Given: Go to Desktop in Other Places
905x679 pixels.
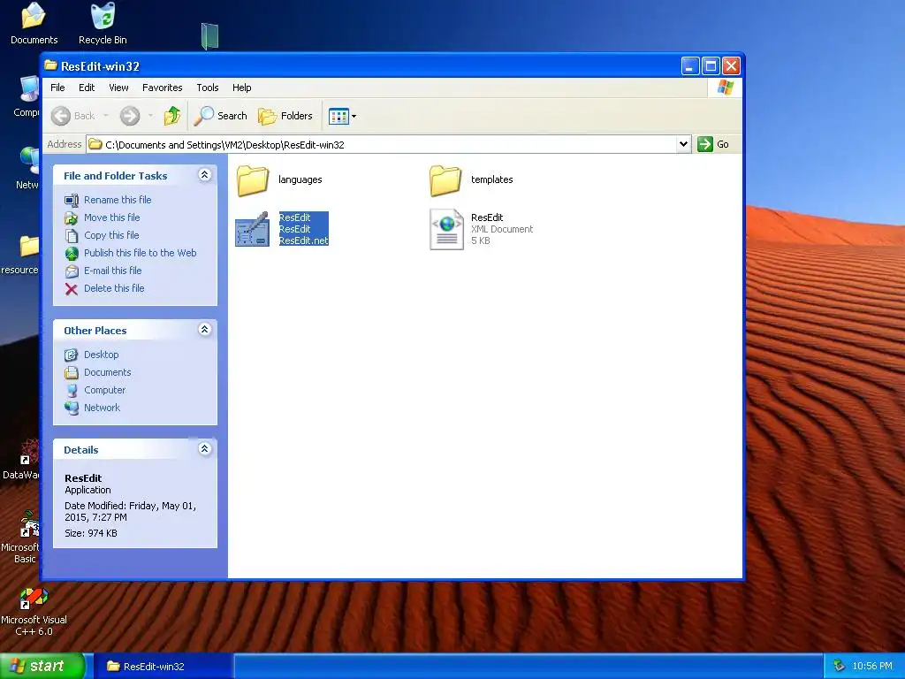Looking at the screenshot, I should coord(101,355).
